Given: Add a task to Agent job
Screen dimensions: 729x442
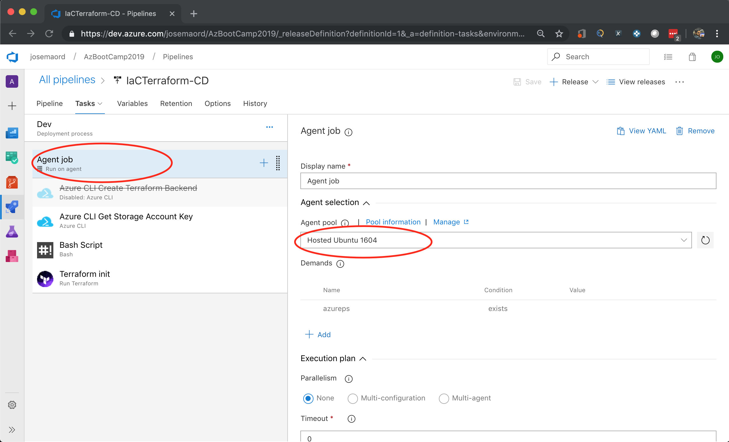Looking at the screenshot, I should [x=264, y=163].
